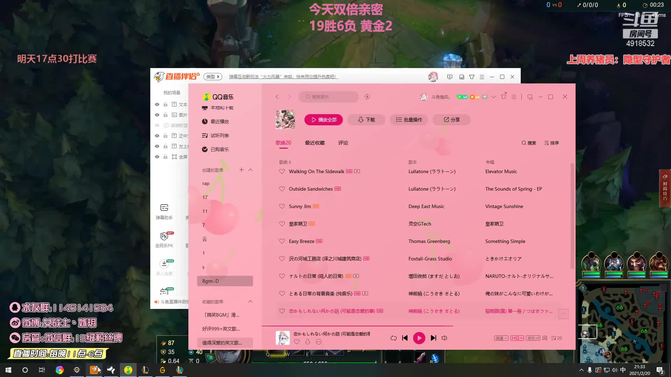
Task: Toggle the loop playback mode
Action: (394, 338)
